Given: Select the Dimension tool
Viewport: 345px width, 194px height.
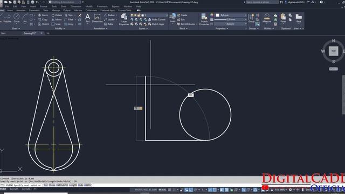Looking at the screenshot, I should click(x=97, y=18).
